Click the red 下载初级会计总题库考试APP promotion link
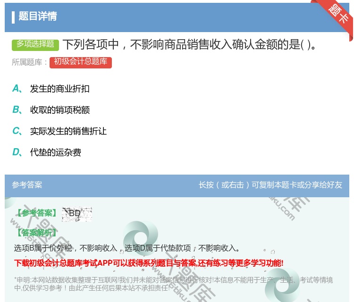This screenshot has height=302, width=354. (x=149, y=263)
